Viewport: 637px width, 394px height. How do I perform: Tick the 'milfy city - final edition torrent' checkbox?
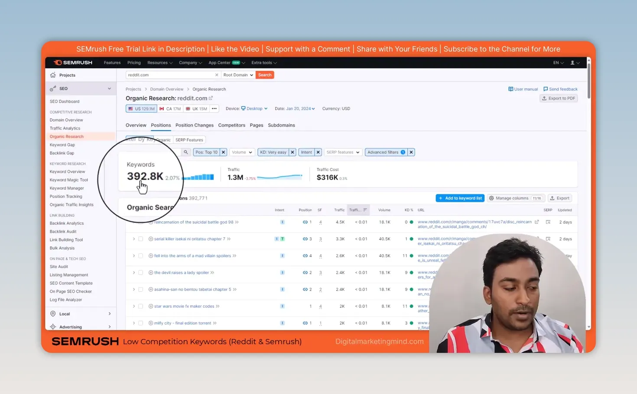(141, 323)
